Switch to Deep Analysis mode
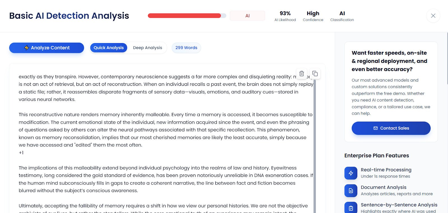The image size is (448, 213). point(148,48)
